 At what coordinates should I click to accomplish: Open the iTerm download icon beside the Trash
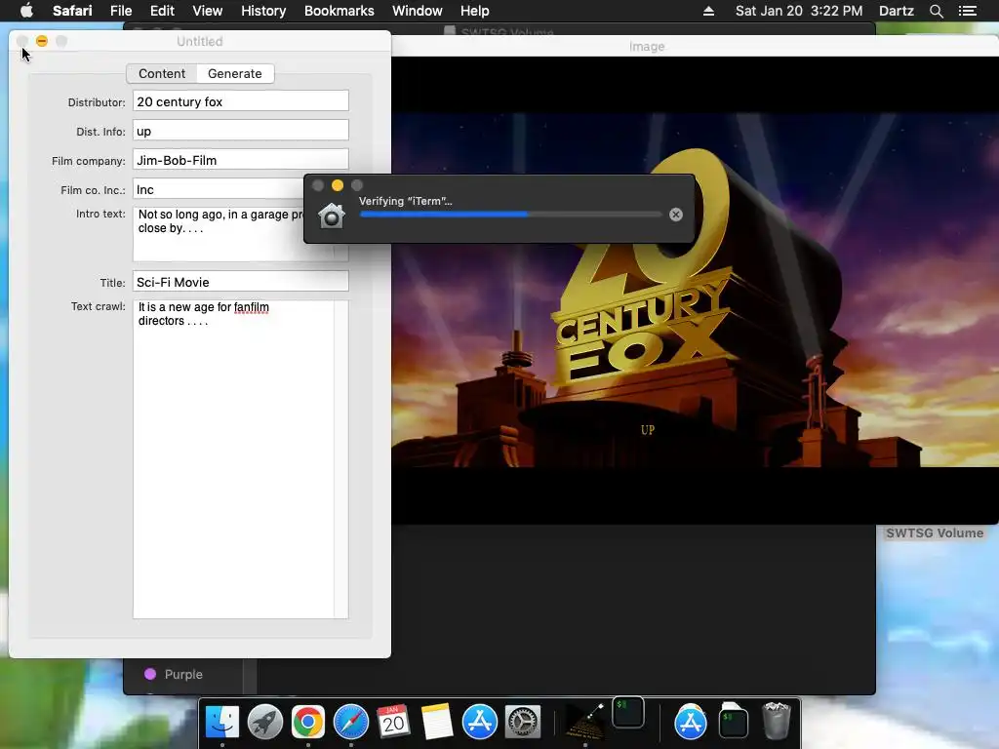click(x=734, y=722)
